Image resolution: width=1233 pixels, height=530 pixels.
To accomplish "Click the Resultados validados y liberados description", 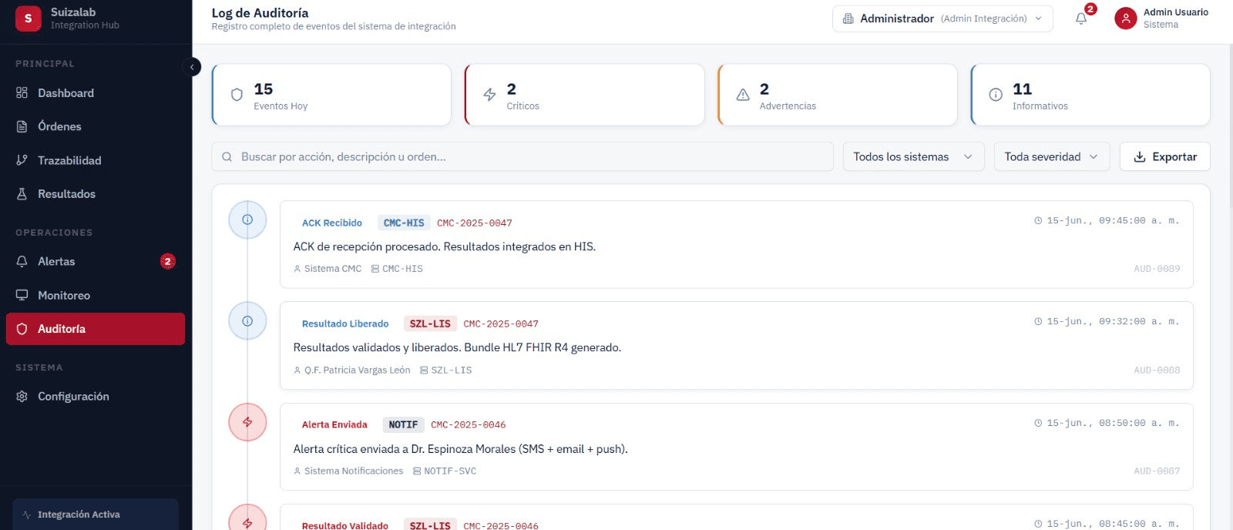I will (457, 347).
